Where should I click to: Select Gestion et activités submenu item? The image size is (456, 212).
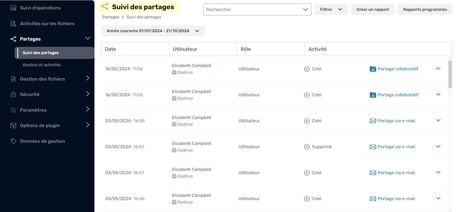[x=42, y=65]
